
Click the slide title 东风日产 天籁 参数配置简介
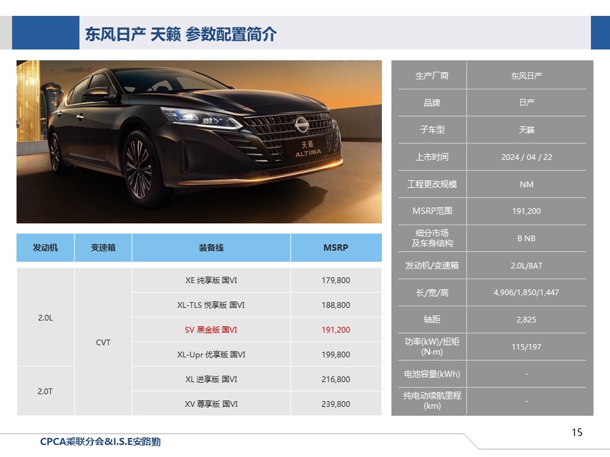(x=180, y=34)
